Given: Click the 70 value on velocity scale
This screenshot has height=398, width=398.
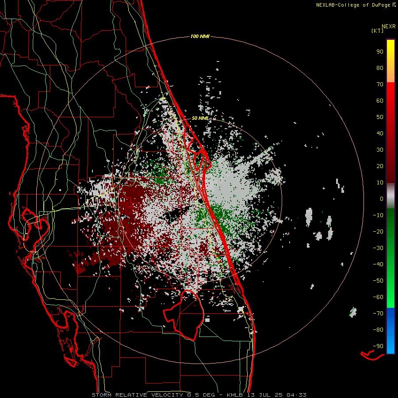Looking at the screenshot, I should click(380, 84).
